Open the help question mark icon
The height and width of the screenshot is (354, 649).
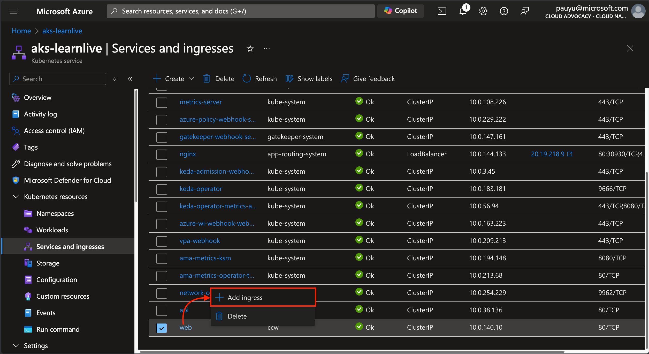(x=504, y=11)
